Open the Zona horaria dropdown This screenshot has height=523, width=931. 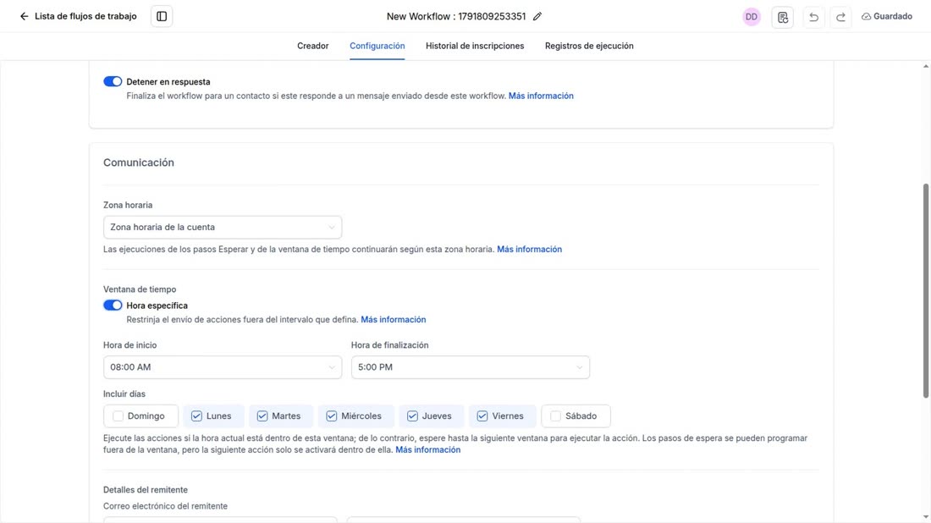coord(223,228)
